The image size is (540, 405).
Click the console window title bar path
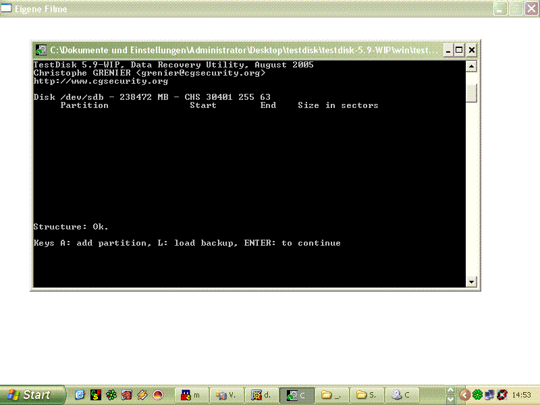tap(244, 50)
